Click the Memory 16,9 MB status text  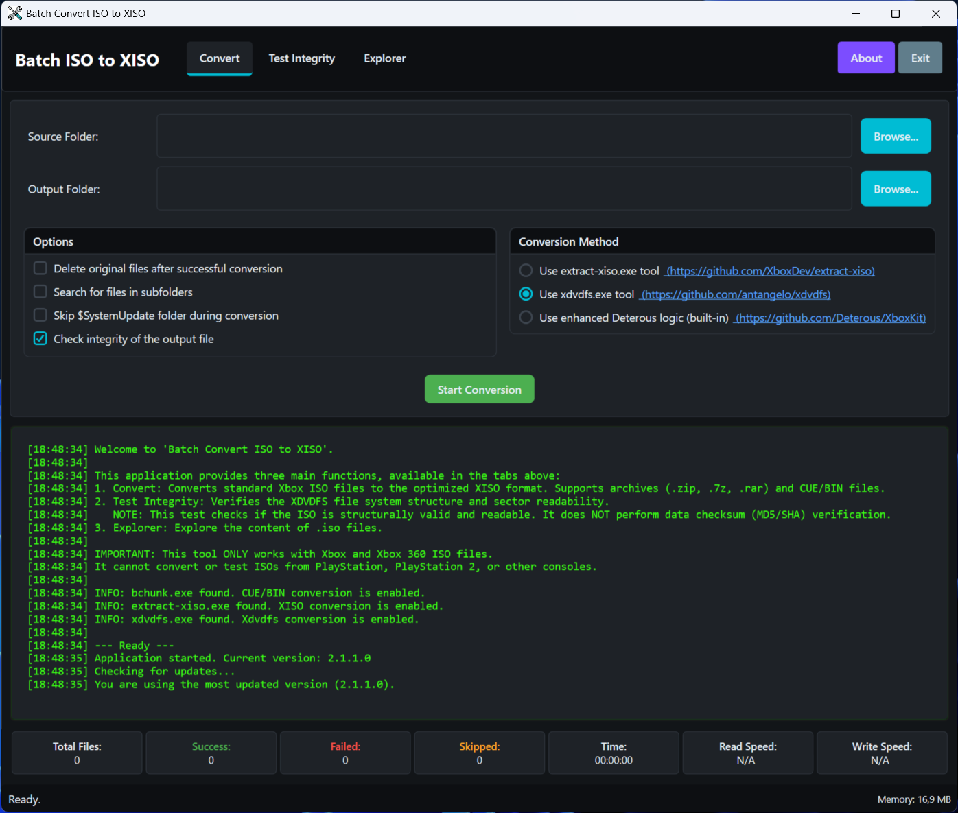pyautogui.click(x=914, y=799)
